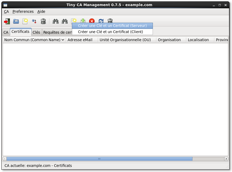Click the exit door icon in toolbar
This screenshot has width=232, height=172.
(7, 21)
